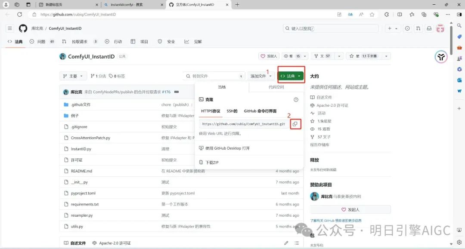Click the clone URL text field
465x249 pixels.
coord(244,124)
